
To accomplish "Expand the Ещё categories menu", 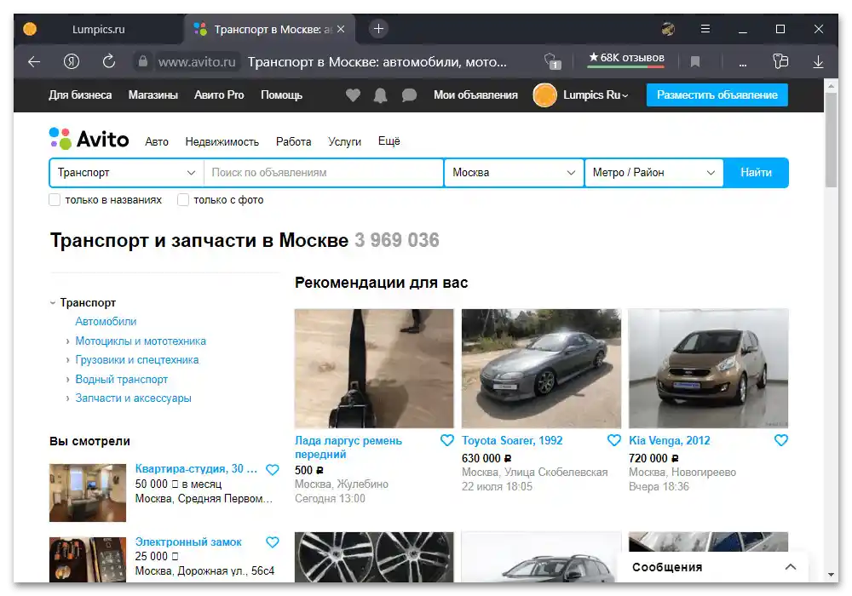I will tap(389, 141).
